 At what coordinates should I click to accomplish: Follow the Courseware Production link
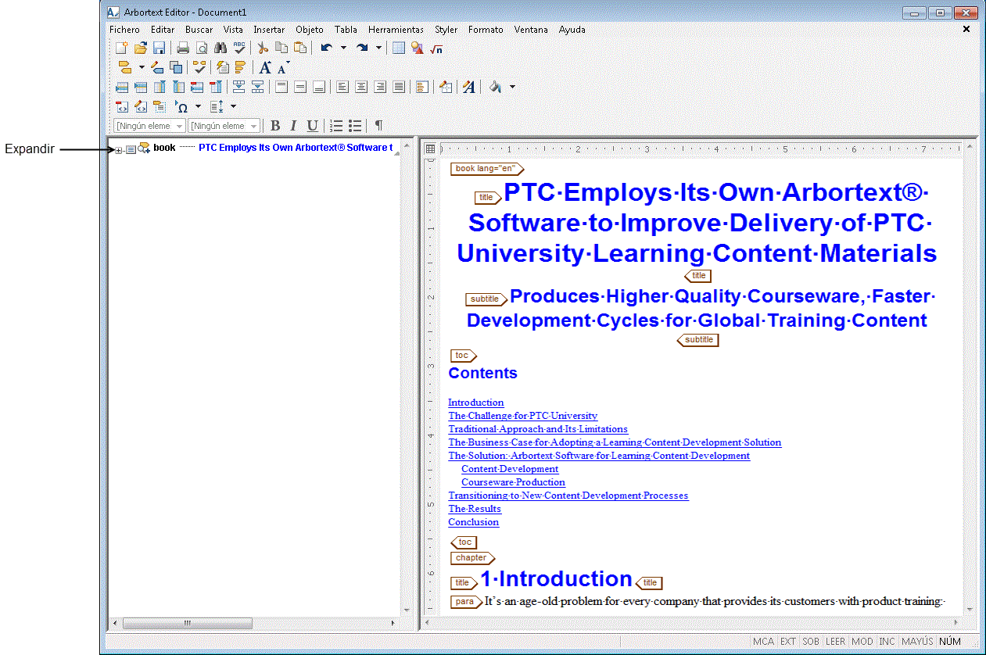pyautogui.click(x=513, y=482)
